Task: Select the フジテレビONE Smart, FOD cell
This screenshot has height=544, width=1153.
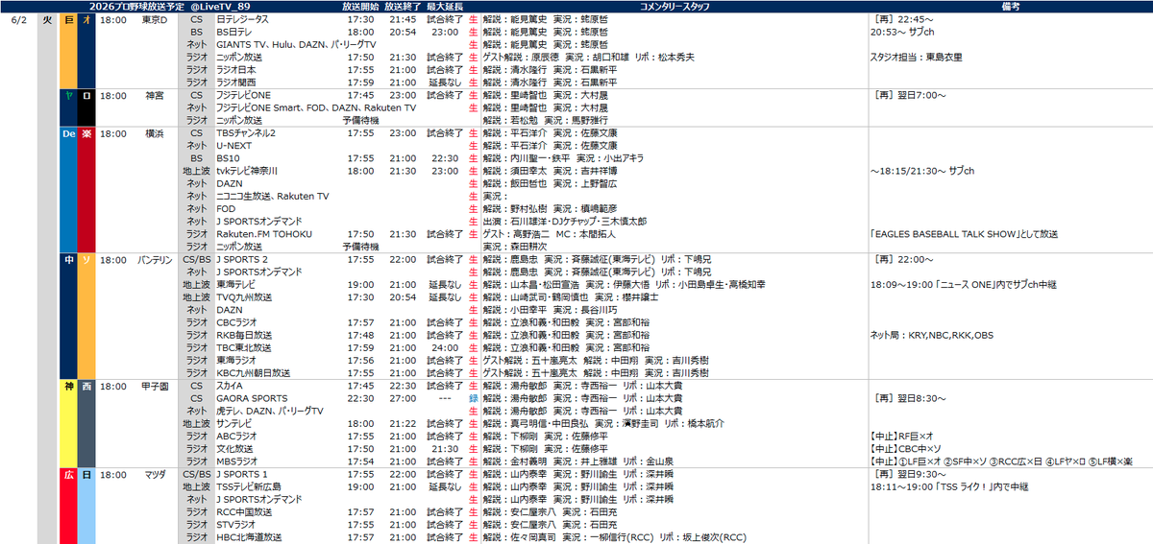Action: tap(315, 107)
